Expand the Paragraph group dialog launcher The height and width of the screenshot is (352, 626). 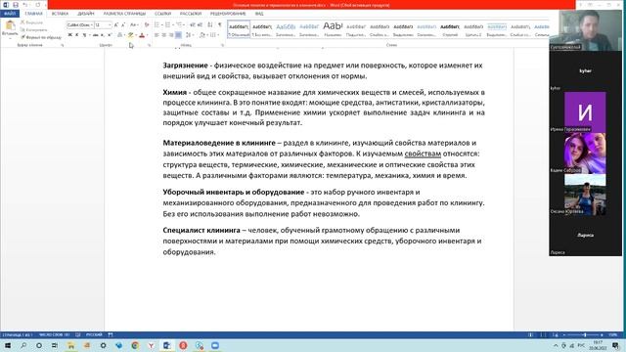pyautogui.click(x=222, y=46)
